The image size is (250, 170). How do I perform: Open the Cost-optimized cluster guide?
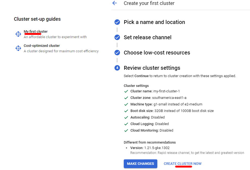coord(42,46)
